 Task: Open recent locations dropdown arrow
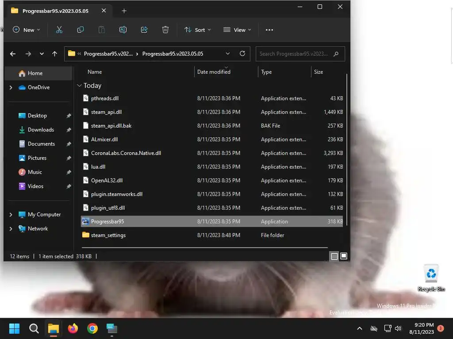42,54
